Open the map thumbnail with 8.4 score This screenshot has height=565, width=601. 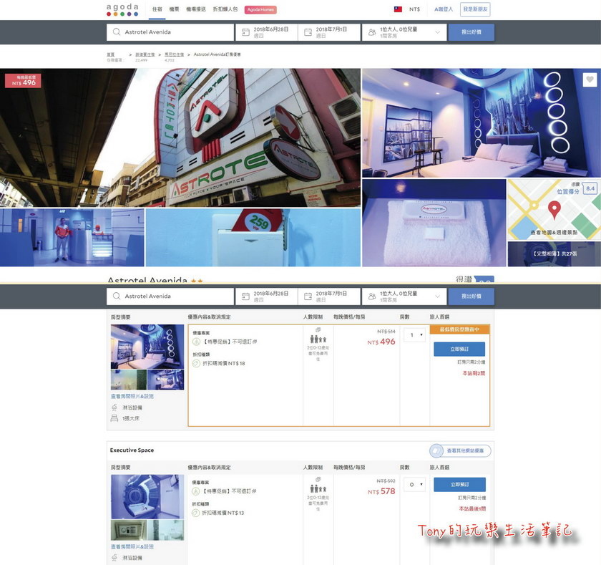click(554, 209)
